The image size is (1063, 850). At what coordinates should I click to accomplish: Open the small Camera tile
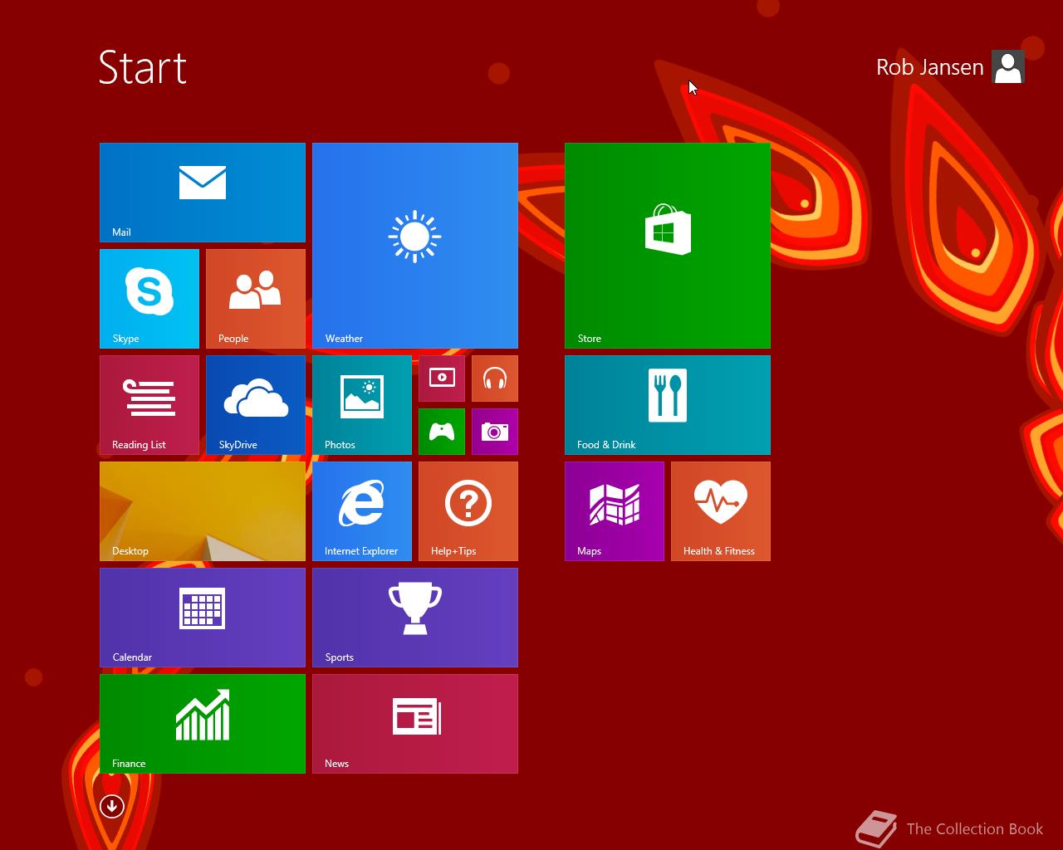click(495, 432)
